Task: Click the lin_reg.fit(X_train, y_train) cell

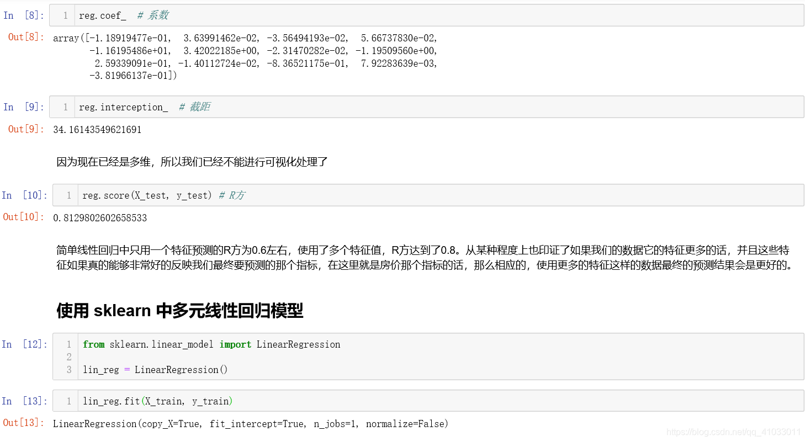Action: point(428,401)
